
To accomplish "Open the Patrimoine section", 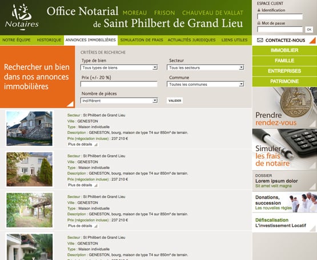I will pyautogui.click(x=284, y=81).
